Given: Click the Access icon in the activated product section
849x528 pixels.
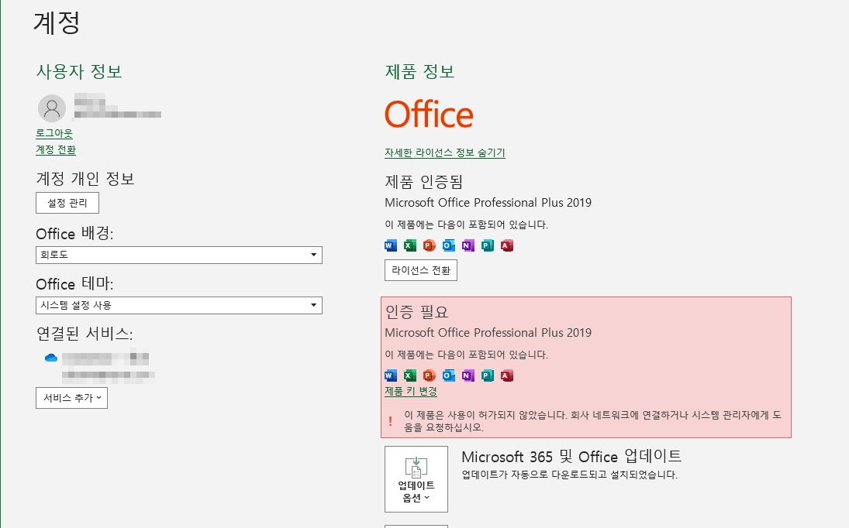Looking at the screenshot, I should click(507, 246).
